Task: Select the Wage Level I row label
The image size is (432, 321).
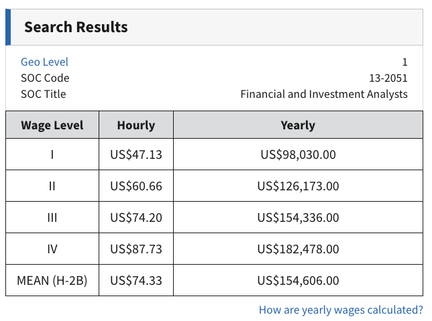Action: tap(52, 155)
